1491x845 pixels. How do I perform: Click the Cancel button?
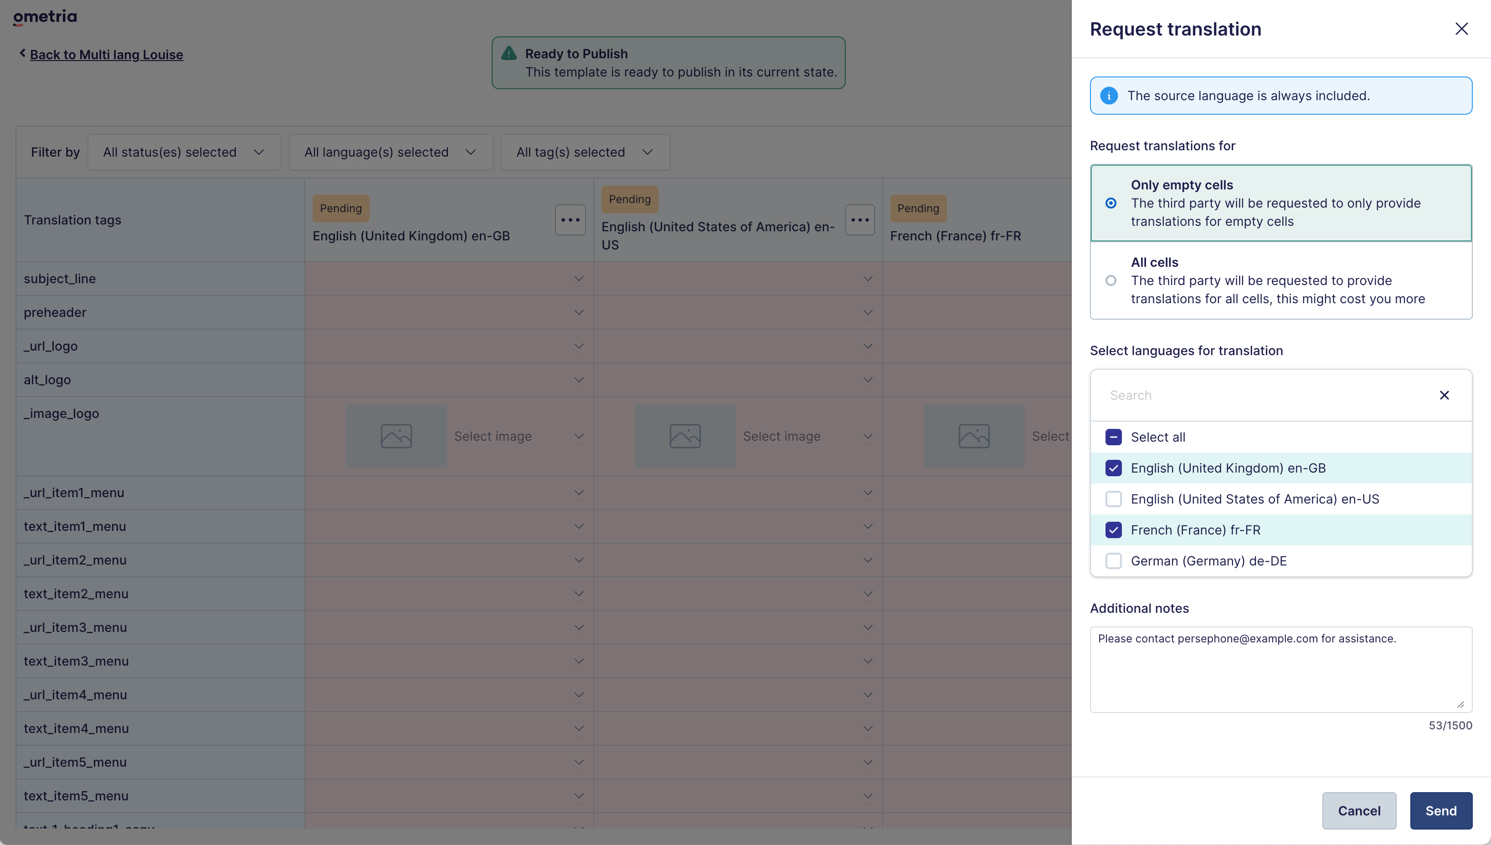click(1358, 811)
